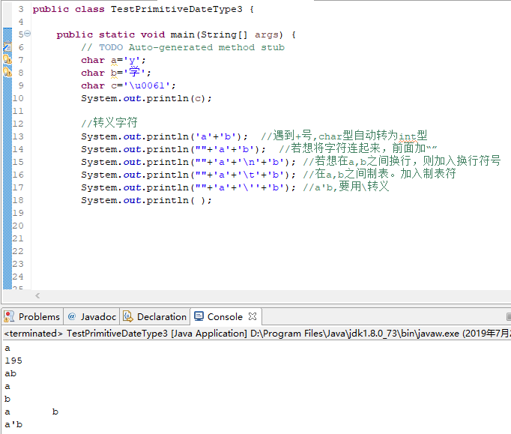Click the terminated launch description line
Image resolution: width=511 pixels, height=434 pixels.
click(256, 334)
